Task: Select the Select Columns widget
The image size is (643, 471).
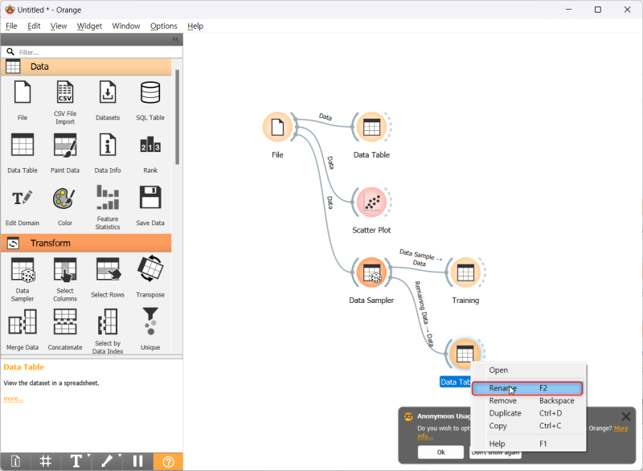Action: click(65, 280)
